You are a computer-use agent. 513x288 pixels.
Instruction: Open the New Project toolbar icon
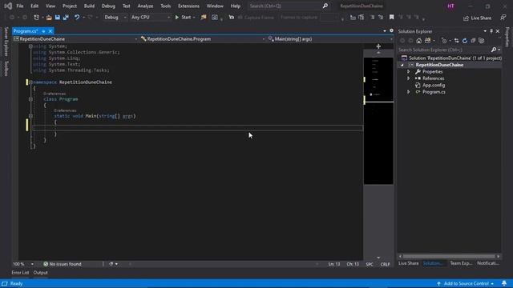(36, 18)
